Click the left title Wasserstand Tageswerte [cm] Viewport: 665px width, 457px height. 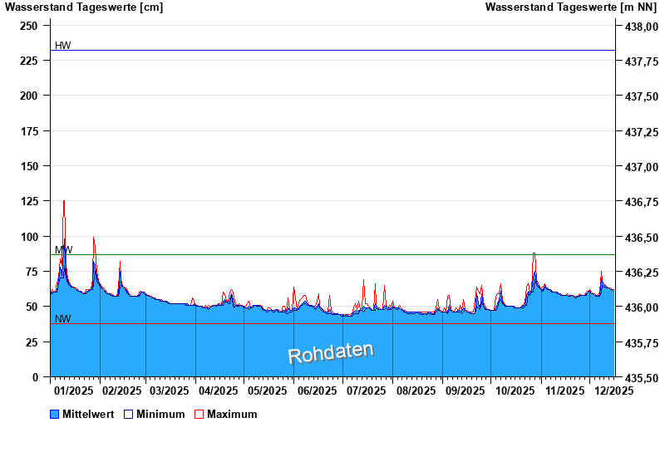click(x=84, y=7)
